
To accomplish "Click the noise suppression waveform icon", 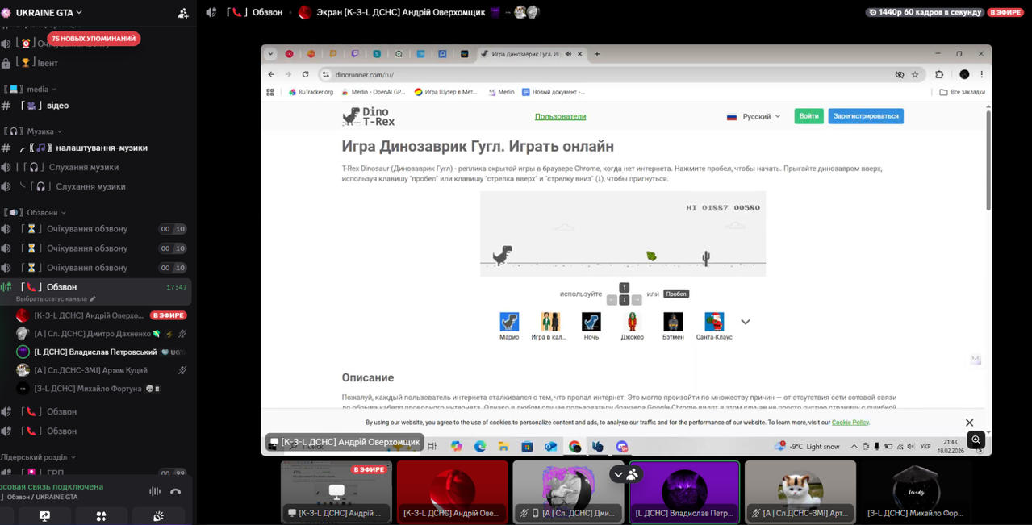I will pos(154,491).
